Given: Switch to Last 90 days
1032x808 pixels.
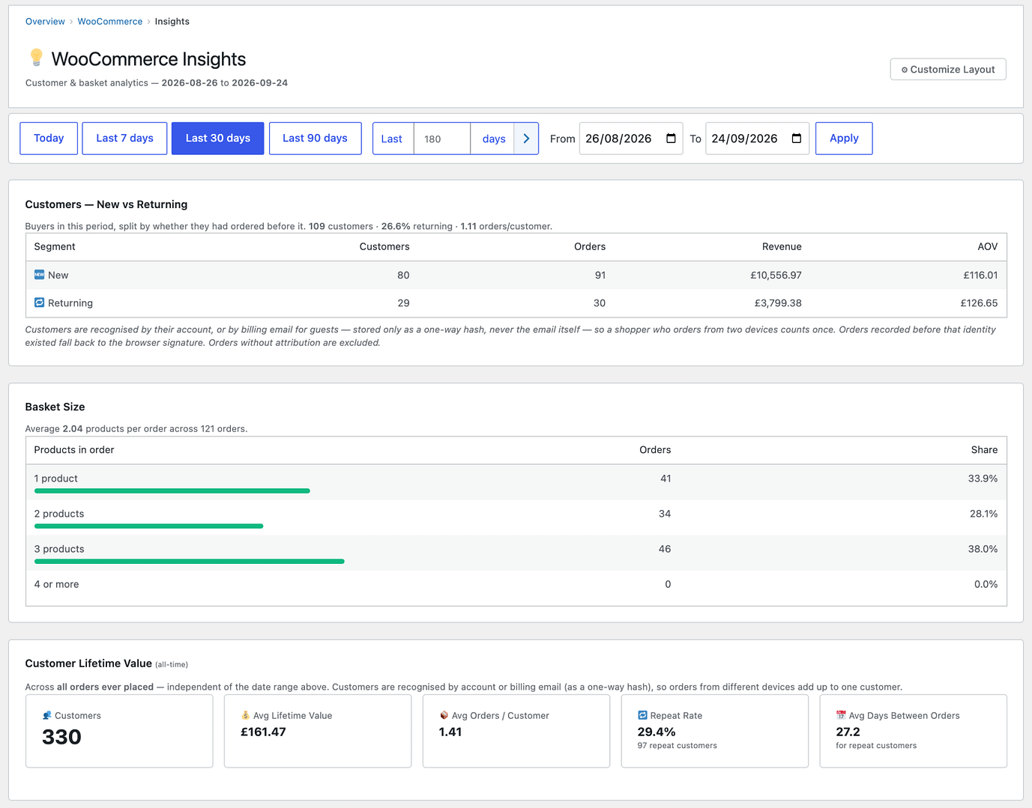Looking at the screenshot, I should pos(315,138).
